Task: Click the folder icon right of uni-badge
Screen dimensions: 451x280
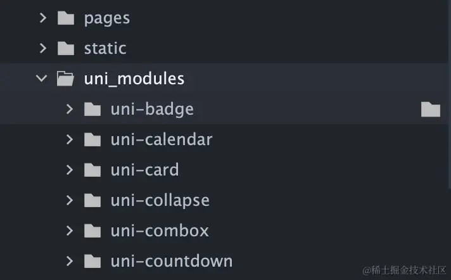Action: 431,110
